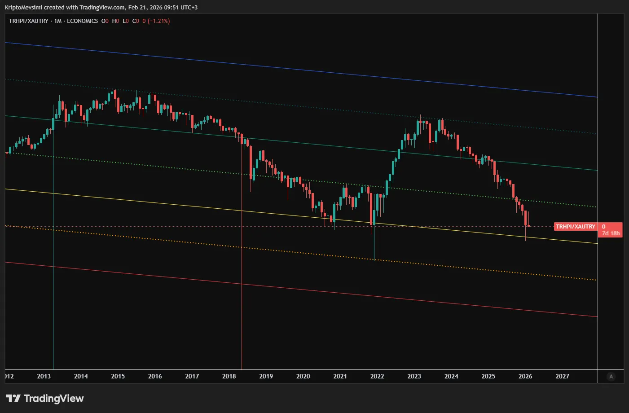Select the orange dotted channel trendline

coord(301,253)
